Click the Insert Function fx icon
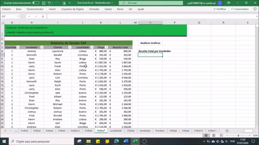Viewport: 259px width, 145px height. click(43, 16)
